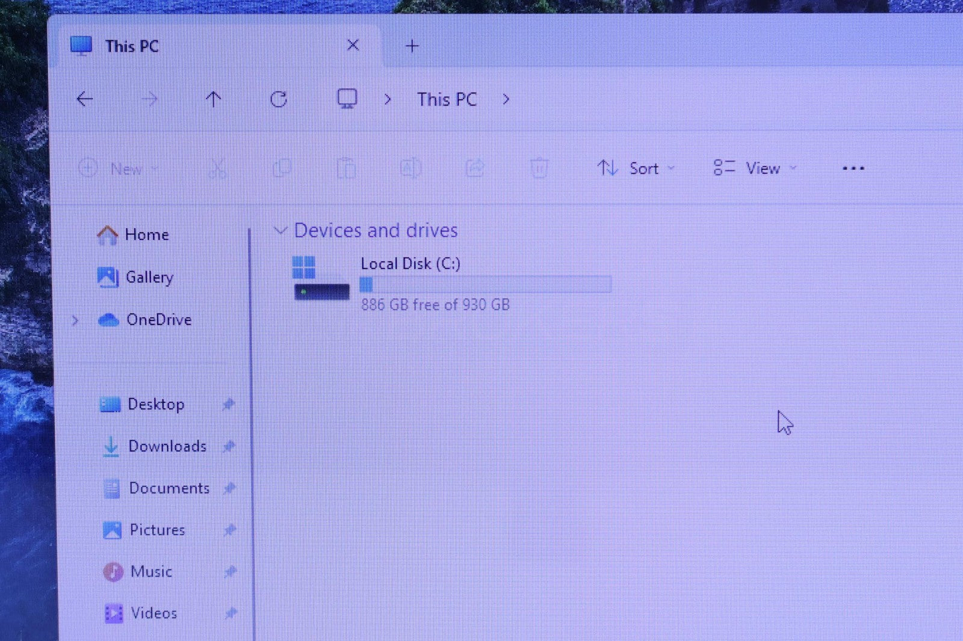The height and width of the screenshot is (641, 963).
Task: Unpin Desktop using its pin icon
Action: pos(228,404)
